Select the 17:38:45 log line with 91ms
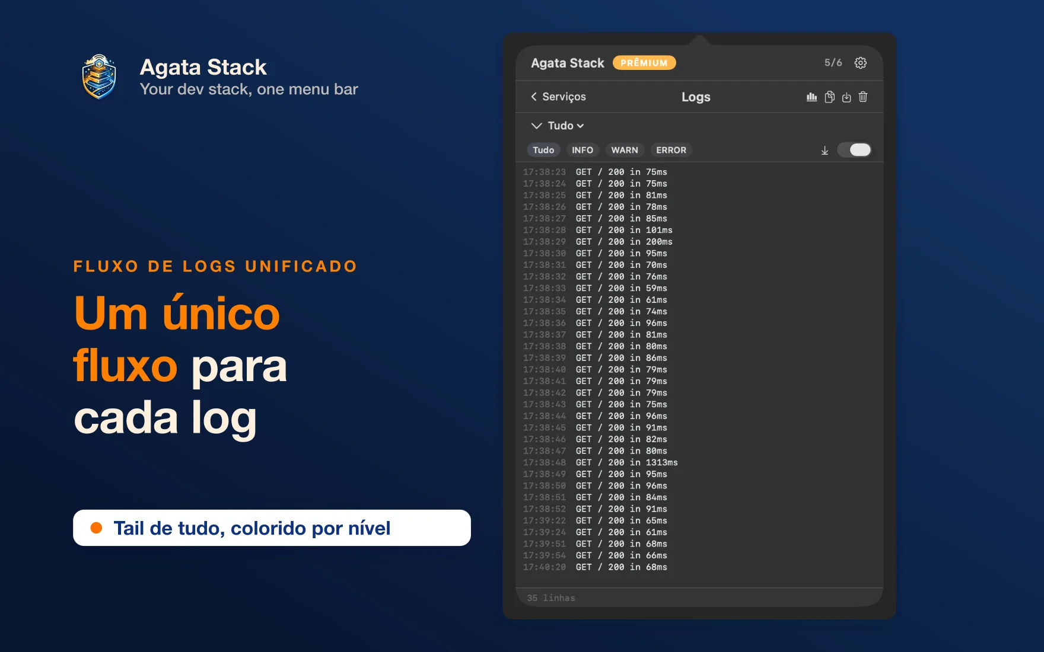The height and width of the screenshot is (652, 1044). click(x=595, y=427)
